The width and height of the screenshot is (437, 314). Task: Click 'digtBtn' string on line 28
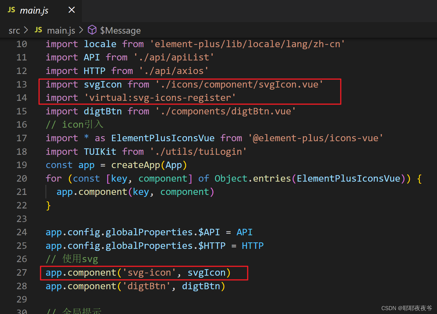pyautogui.click(x=146, y=286)
